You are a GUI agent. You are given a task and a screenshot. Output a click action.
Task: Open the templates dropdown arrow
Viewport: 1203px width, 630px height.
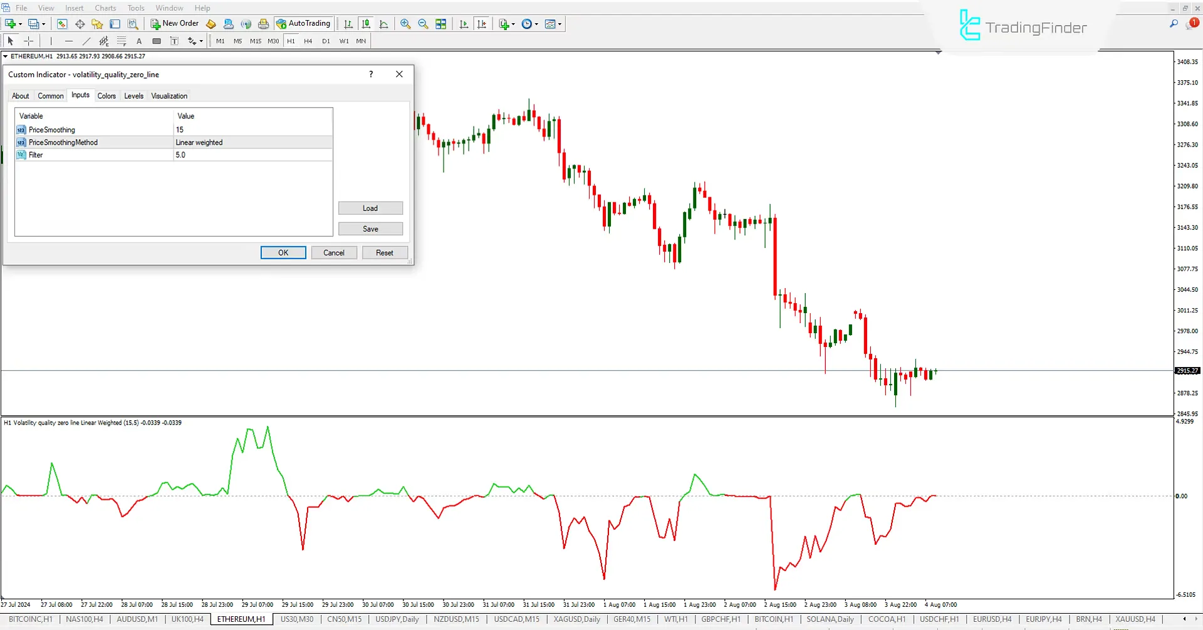coord(560,24)
